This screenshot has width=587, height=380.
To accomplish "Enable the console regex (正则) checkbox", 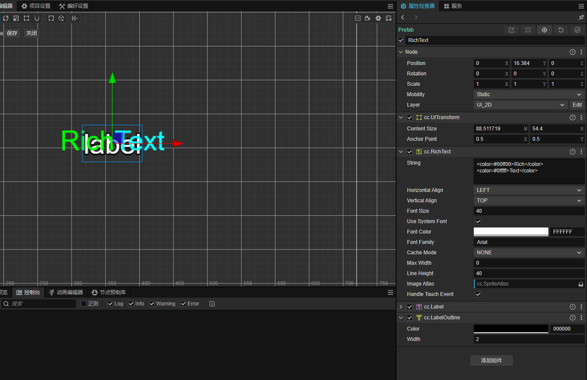I will [x=84, y=304].
